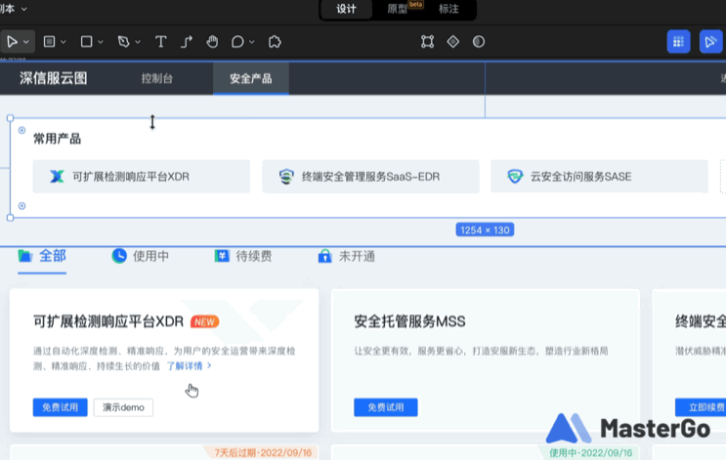
Task: Open the blue grid apps button
Action: (678, 42)
